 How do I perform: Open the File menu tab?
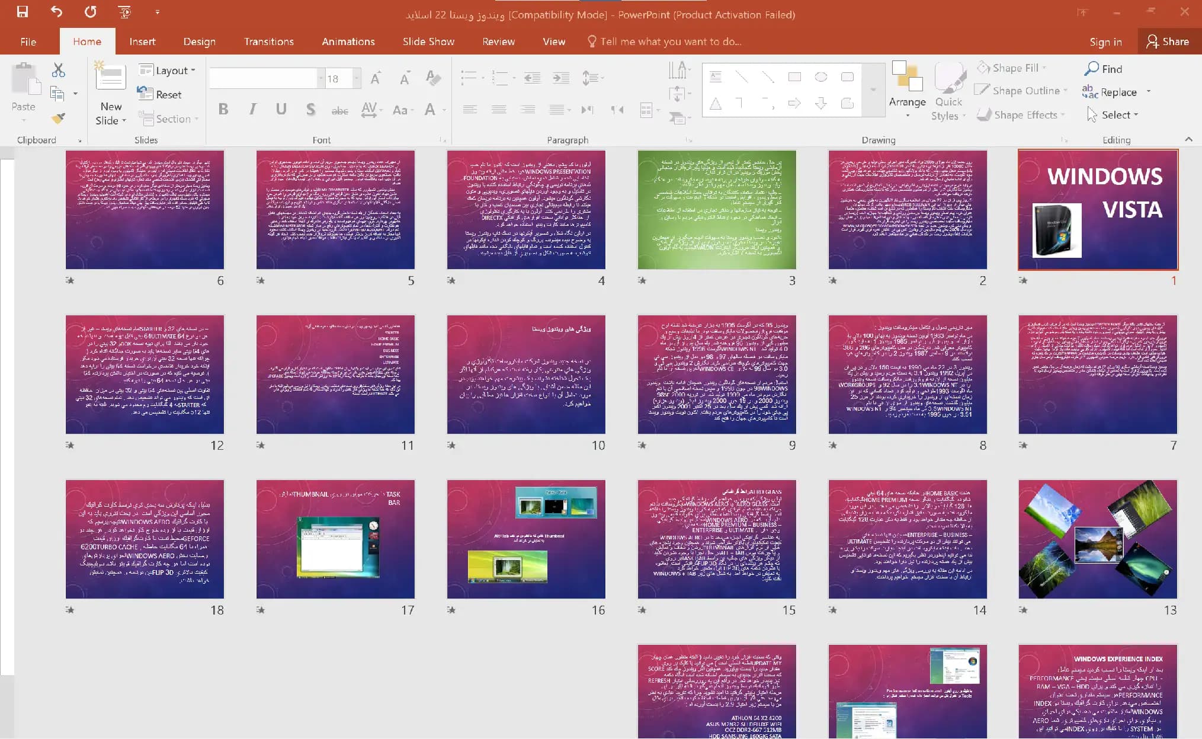coord(28,41)
